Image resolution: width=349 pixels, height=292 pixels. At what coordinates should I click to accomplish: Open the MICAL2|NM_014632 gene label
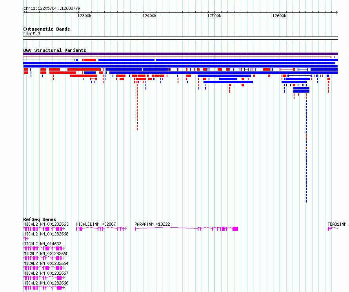tap(42, 244)
